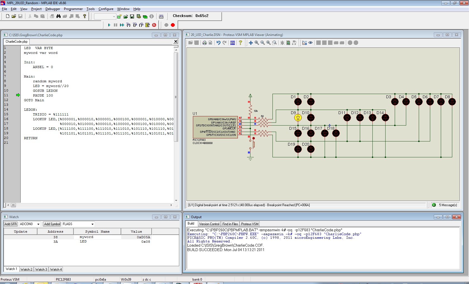
Task: Click the Run (play) debugger icon
Action: point(109,25)
